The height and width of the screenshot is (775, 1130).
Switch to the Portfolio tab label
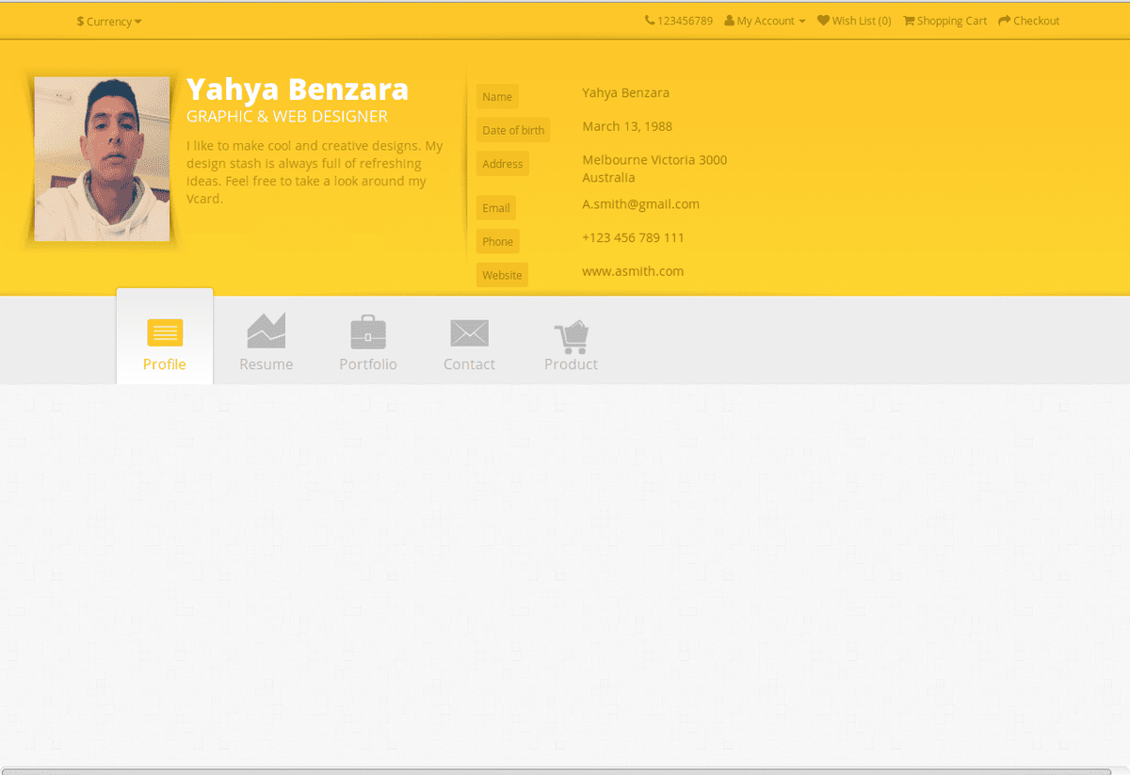pos(368,364)
